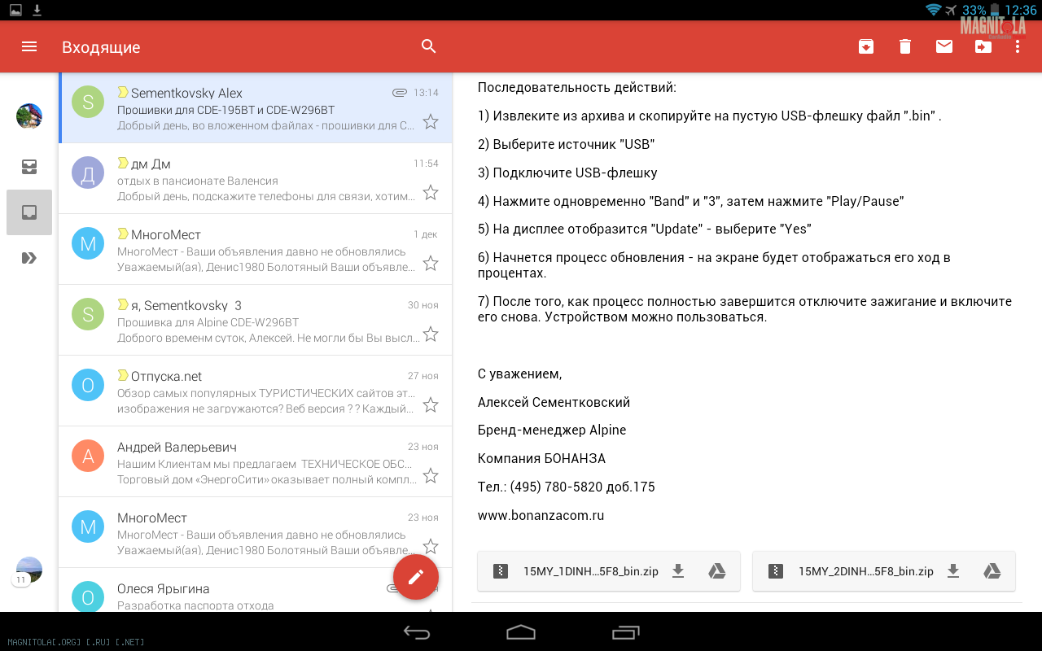Open Отпуска.net email
Screen dimensions: 1042x651
pyautogui.click(x=256, y=391)
